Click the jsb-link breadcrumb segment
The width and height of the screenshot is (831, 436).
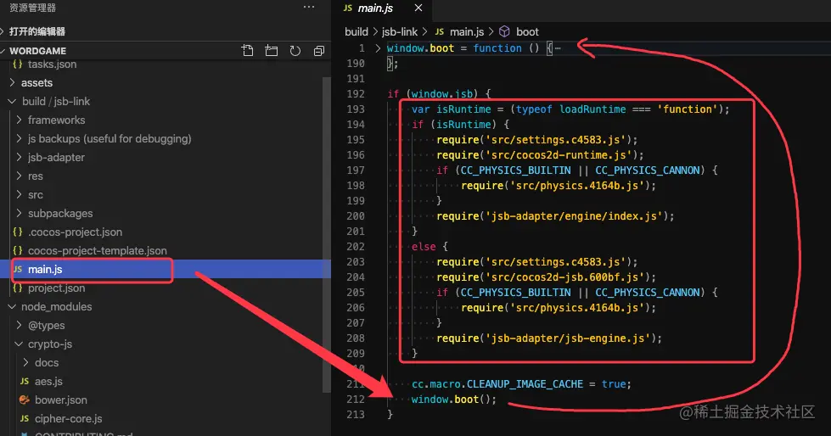[400, 31]
